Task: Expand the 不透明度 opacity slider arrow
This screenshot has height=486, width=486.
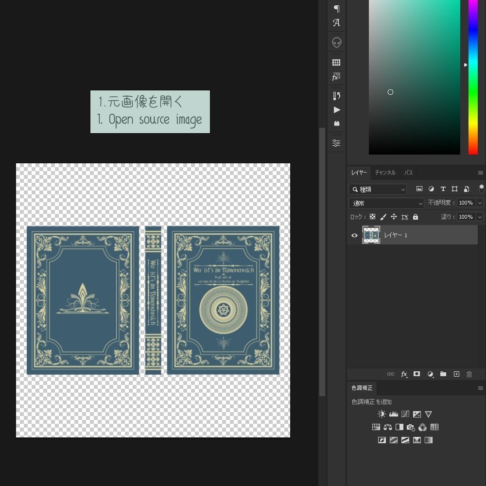Action: coord(480,203)
